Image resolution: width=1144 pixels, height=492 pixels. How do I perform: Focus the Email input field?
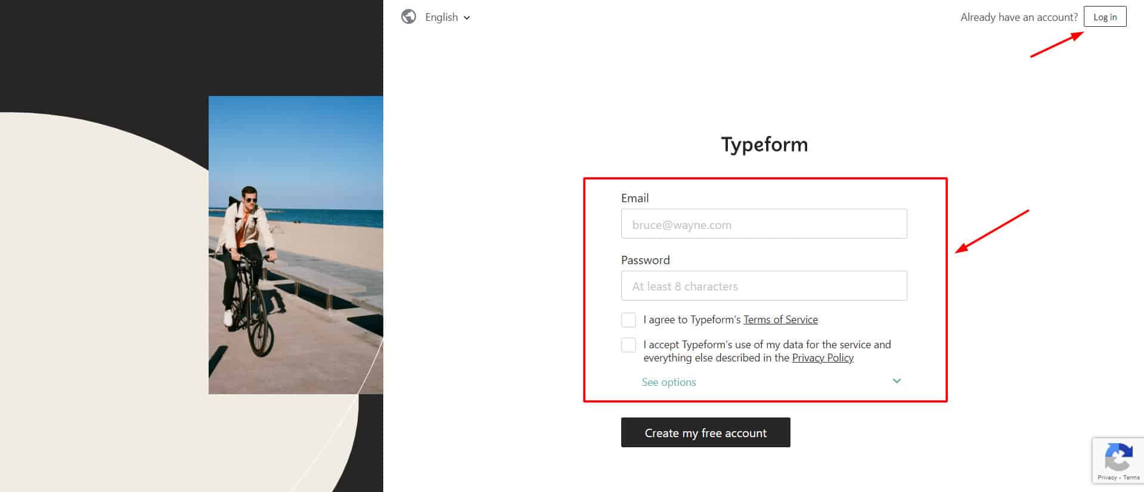point(764,224)
